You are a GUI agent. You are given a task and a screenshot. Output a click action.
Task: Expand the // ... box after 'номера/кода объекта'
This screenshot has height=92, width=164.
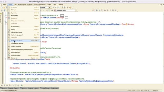pyautogui.click(x=62, y=16)
